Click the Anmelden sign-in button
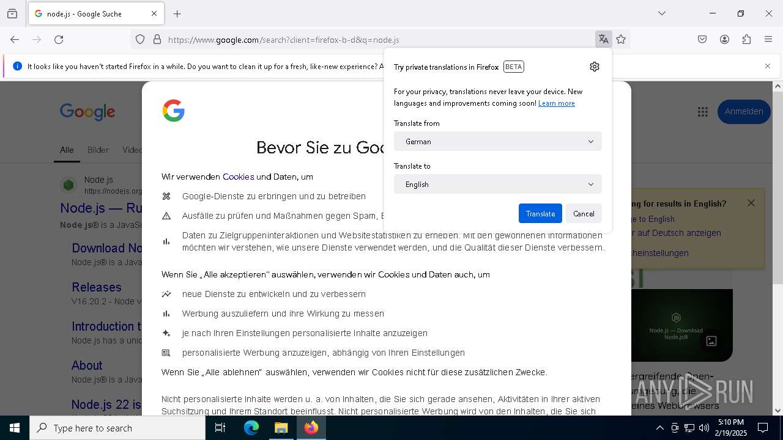783x440 pixels. pyautogui.click(x=744, y=112)
